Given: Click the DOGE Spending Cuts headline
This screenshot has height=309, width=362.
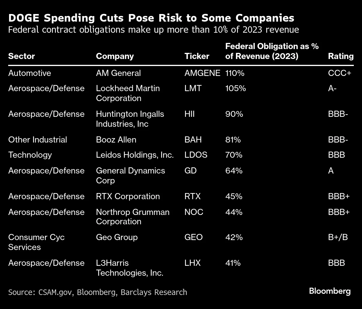Looking at the screenshot, I should coord(151,18).
